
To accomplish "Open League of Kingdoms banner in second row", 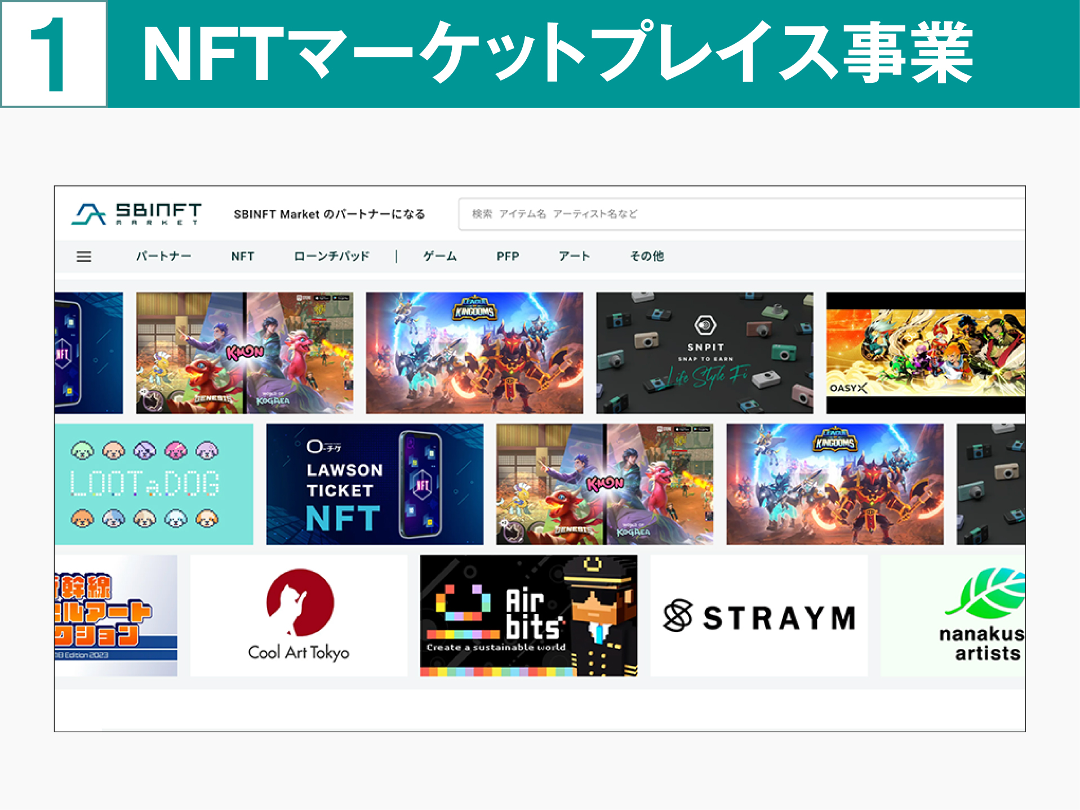I will click(x=835, y=484).
